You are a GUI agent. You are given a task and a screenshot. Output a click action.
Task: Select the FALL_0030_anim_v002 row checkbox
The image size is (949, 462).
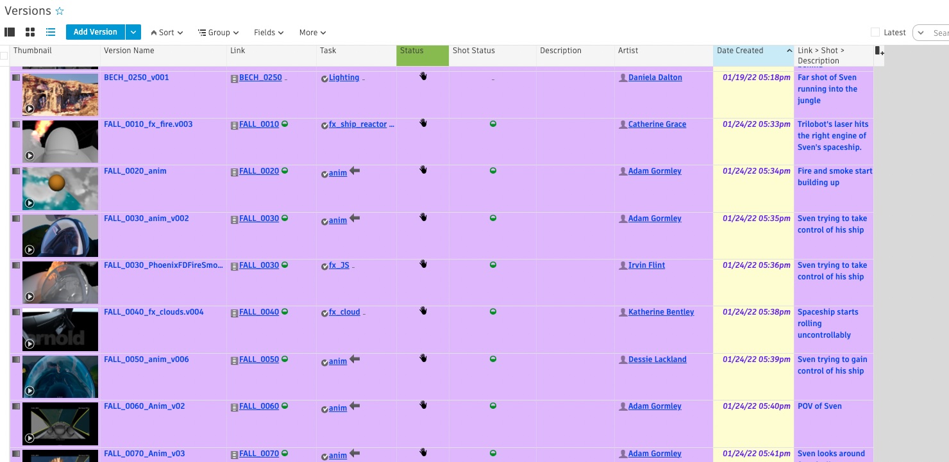pos(16,218)
